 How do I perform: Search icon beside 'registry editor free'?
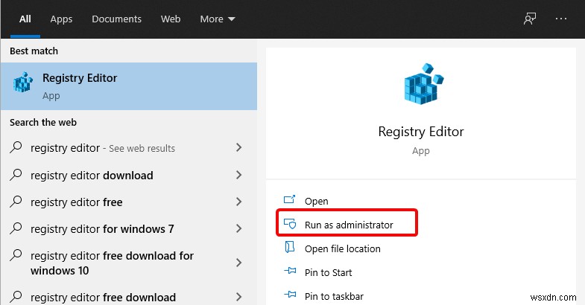[x=16, y=202]
